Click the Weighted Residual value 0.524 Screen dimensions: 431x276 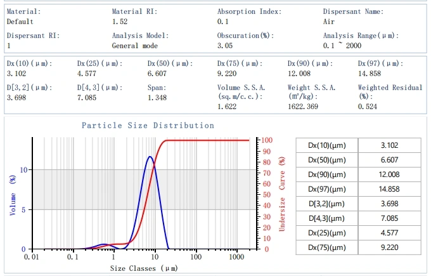(368, 108)
